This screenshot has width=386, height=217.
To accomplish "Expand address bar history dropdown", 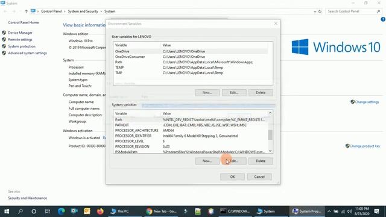I will (x=315, y=11).
